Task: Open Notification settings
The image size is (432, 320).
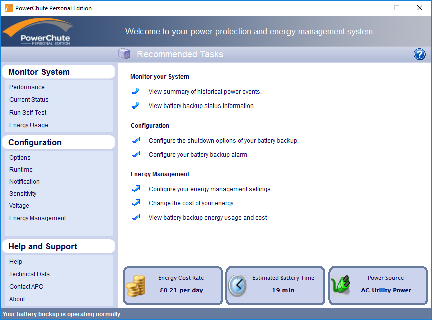Action: pos(24,182)
